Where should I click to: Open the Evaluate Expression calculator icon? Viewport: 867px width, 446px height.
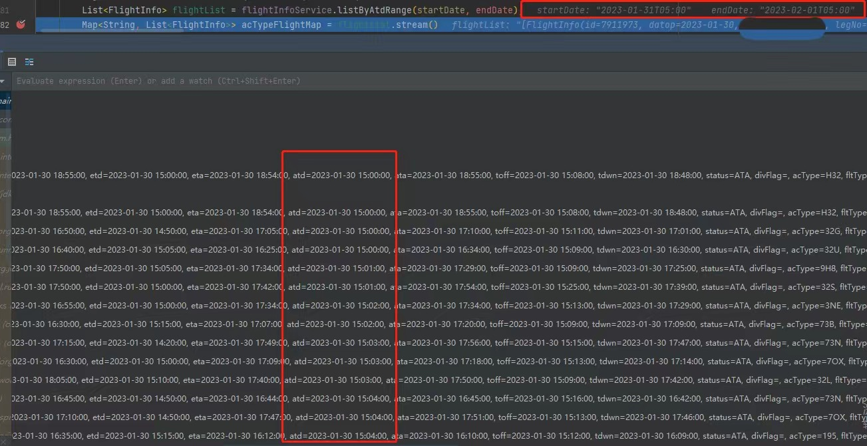point(12,62)
